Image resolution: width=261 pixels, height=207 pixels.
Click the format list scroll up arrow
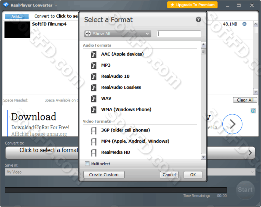203,45
